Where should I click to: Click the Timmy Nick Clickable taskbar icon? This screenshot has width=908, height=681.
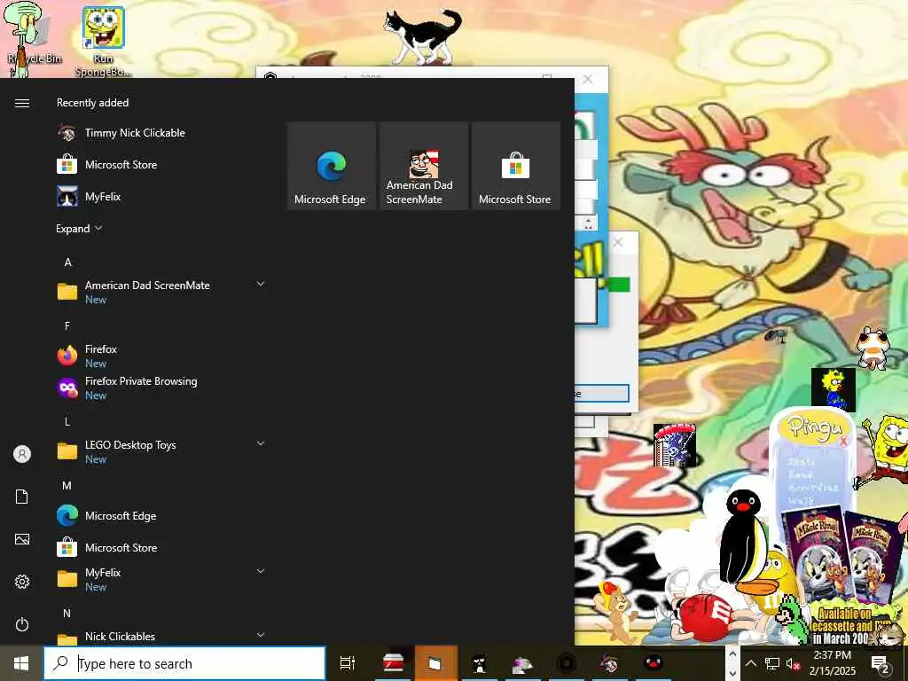click(x=609, y=663)
